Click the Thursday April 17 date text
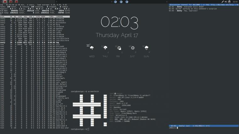 [x=117, y=35]
